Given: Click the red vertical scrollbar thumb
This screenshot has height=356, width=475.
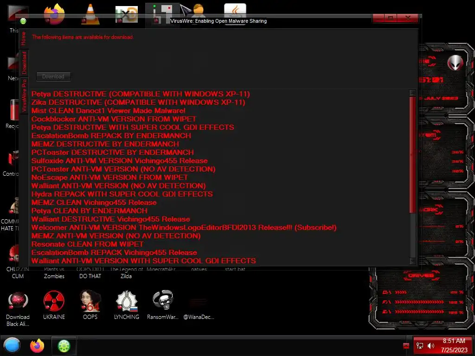Looking at the screenshot, I should click(x=412, y=154).
